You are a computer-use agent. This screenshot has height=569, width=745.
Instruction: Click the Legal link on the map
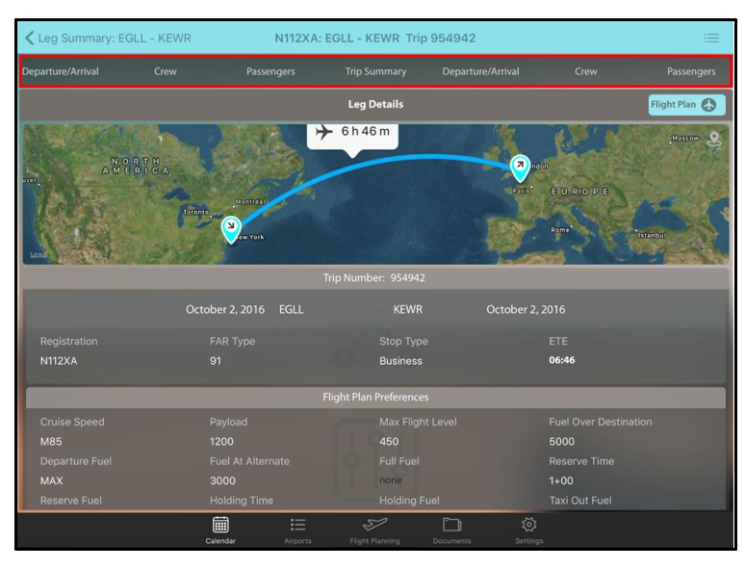[x=39, y=254]
